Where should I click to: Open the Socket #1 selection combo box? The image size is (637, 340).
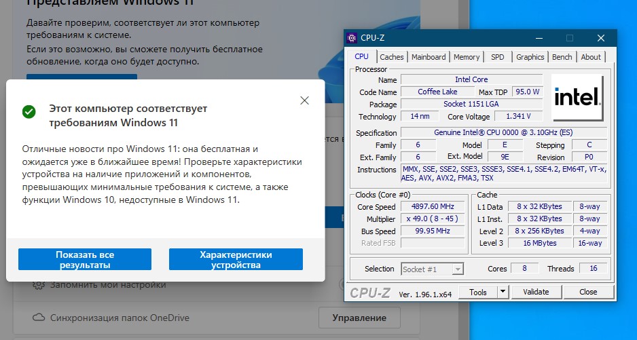433,269
